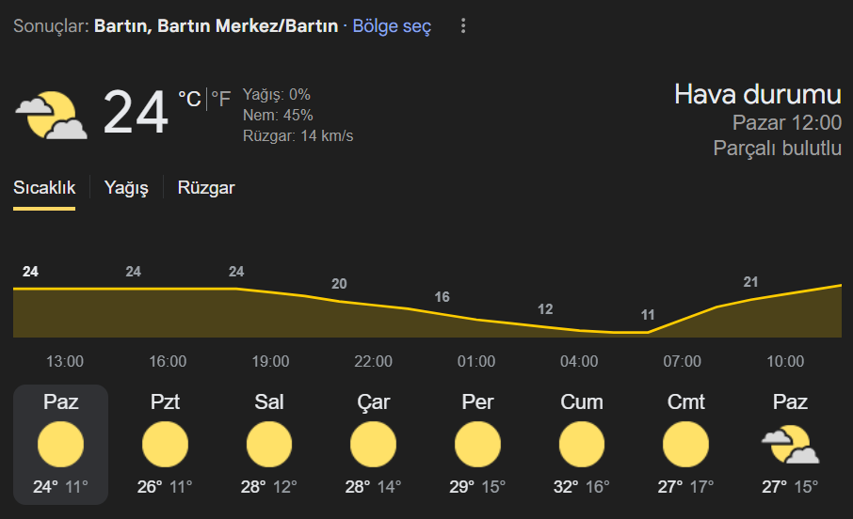Image resolution: width=853 pixels, height=519 pixels.
Task: Select today's highlighted Paz forecast card
Action: [60, 445]
